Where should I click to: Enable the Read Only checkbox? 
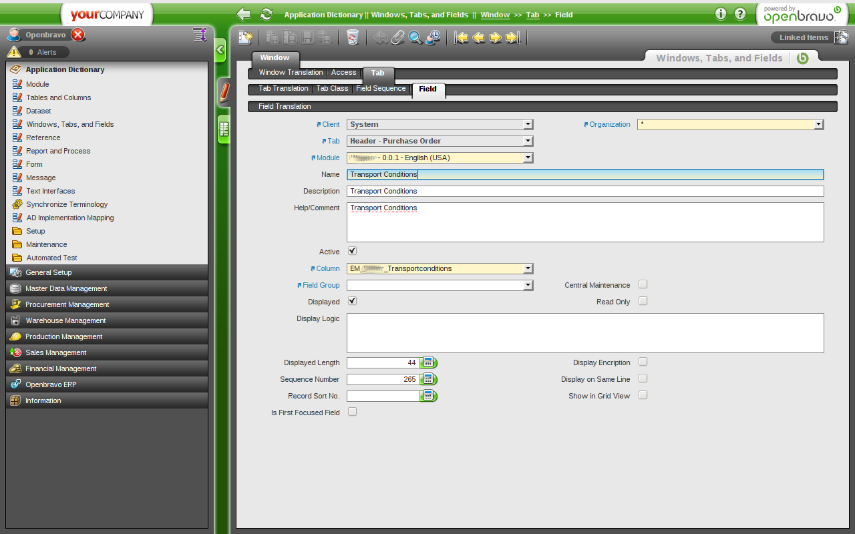pyautogui.click(x=643, y=301)
